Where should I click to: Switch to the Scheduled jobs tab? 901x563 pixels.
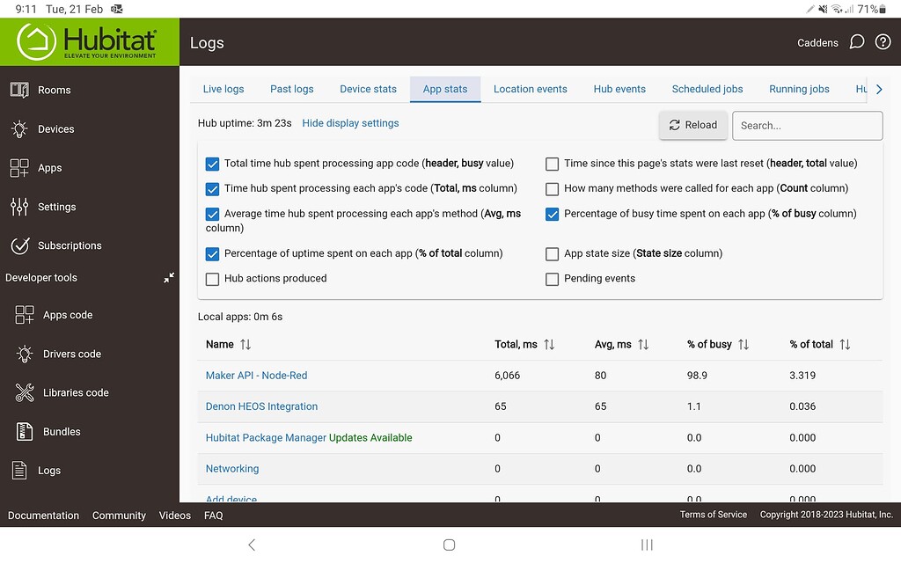(707, 89)
